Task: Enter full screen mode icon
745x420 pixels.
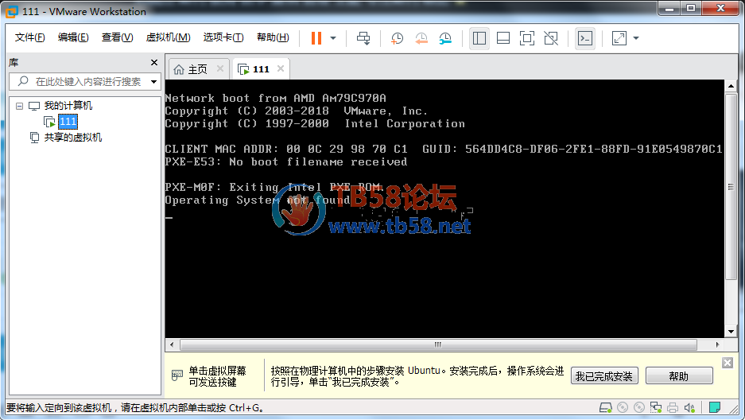Action: click(x=527, y=38)
